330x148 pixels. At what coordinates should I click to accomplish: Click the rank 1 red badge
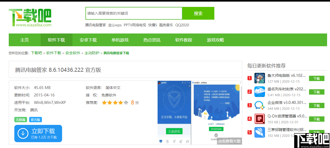click(x=250, y=78)
